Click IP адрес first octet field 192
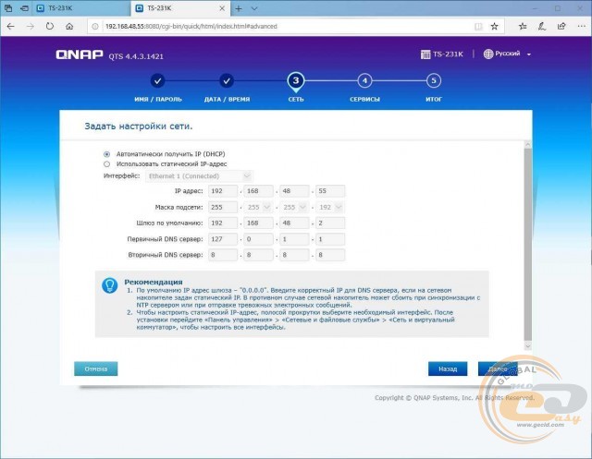Image resolution: width=592 pixels, height=459 pixels. pos(223,191)
